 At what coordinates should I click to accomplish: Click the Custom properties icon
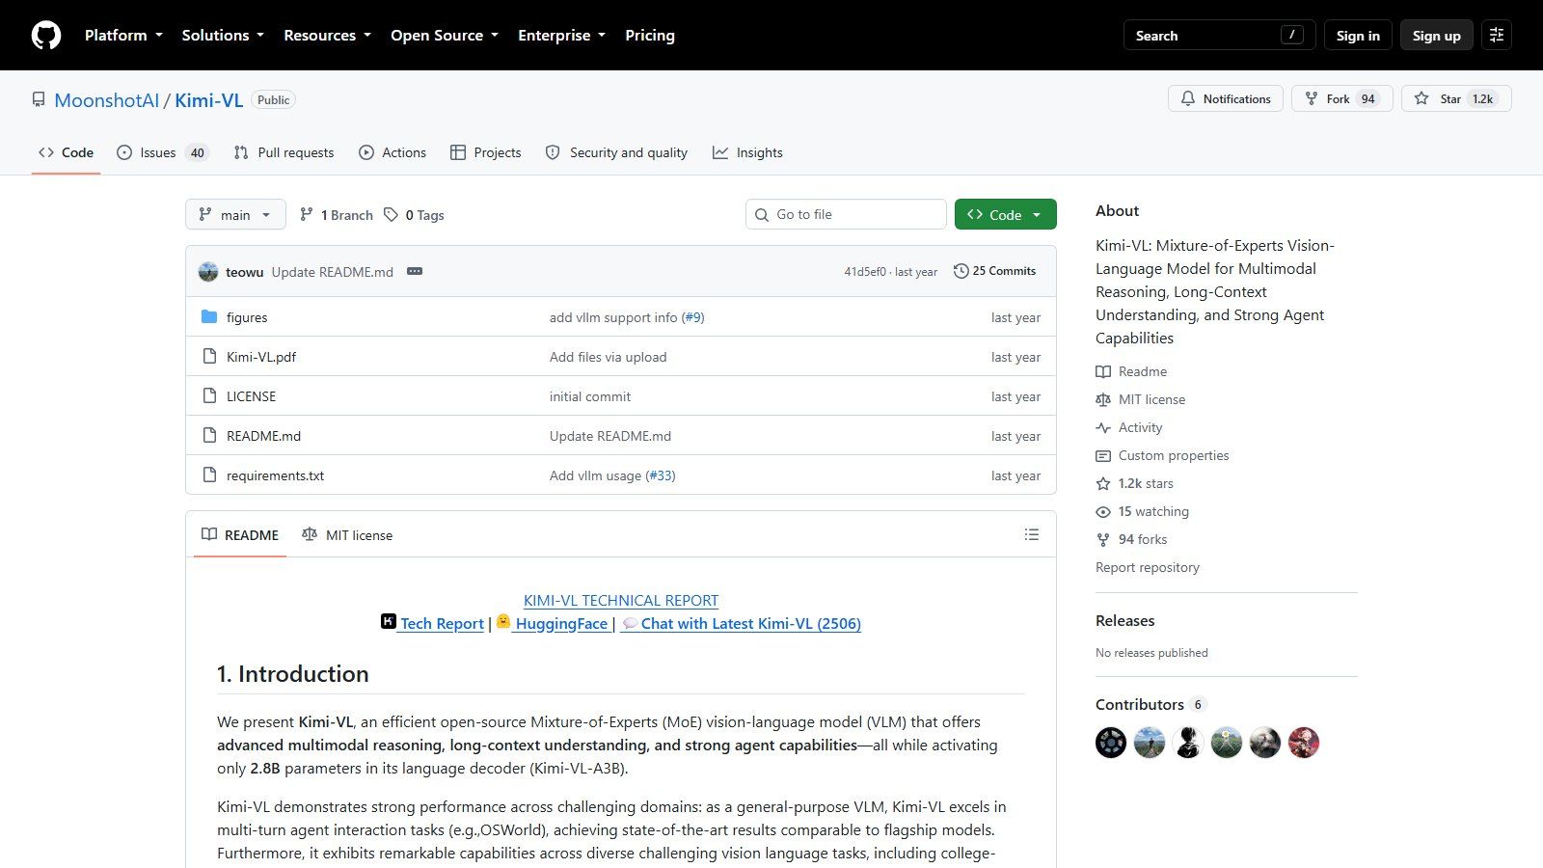(x=1103, y=456)
